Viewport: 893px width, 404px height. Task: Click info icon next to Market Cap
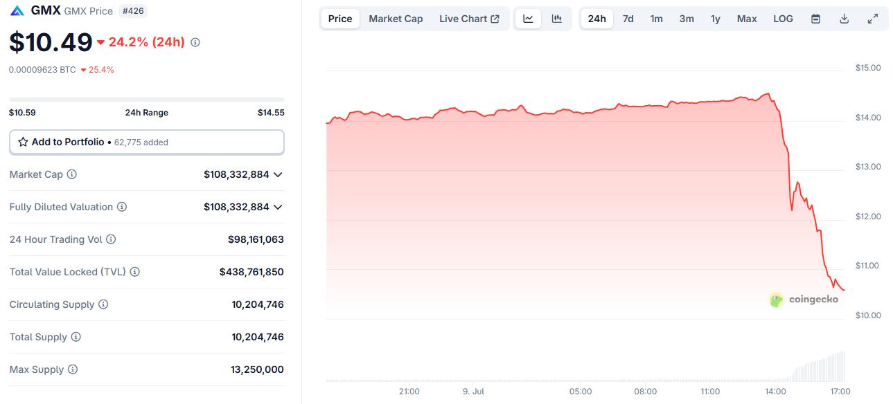click(x=71, y=174)
